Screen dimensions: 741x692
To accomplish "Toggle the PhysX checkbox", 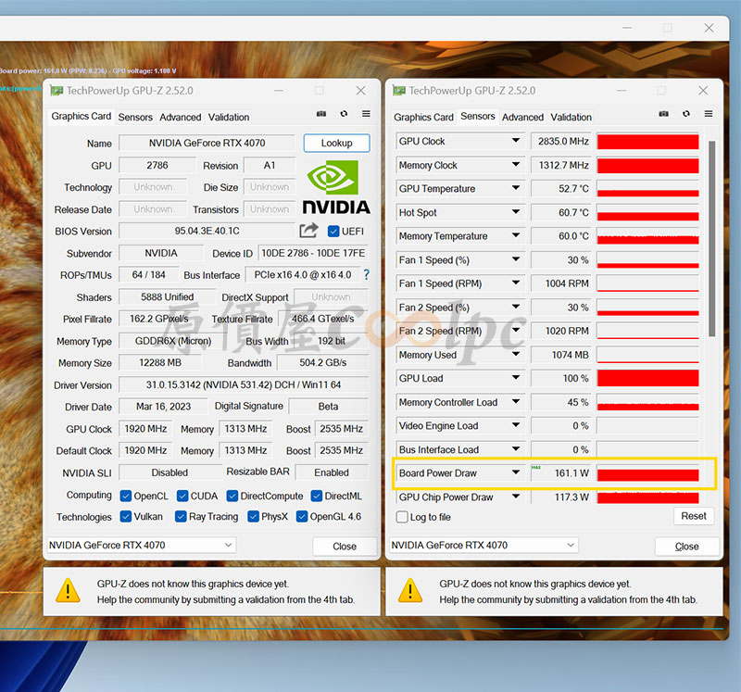I will click(253, 516).
